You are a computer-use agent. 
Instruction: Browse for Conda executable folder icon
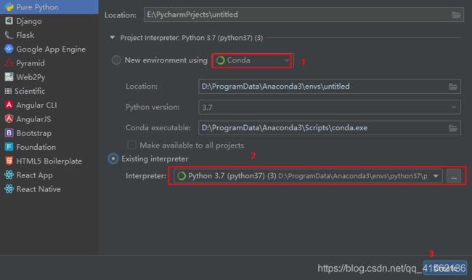click(x=453, y=128)
